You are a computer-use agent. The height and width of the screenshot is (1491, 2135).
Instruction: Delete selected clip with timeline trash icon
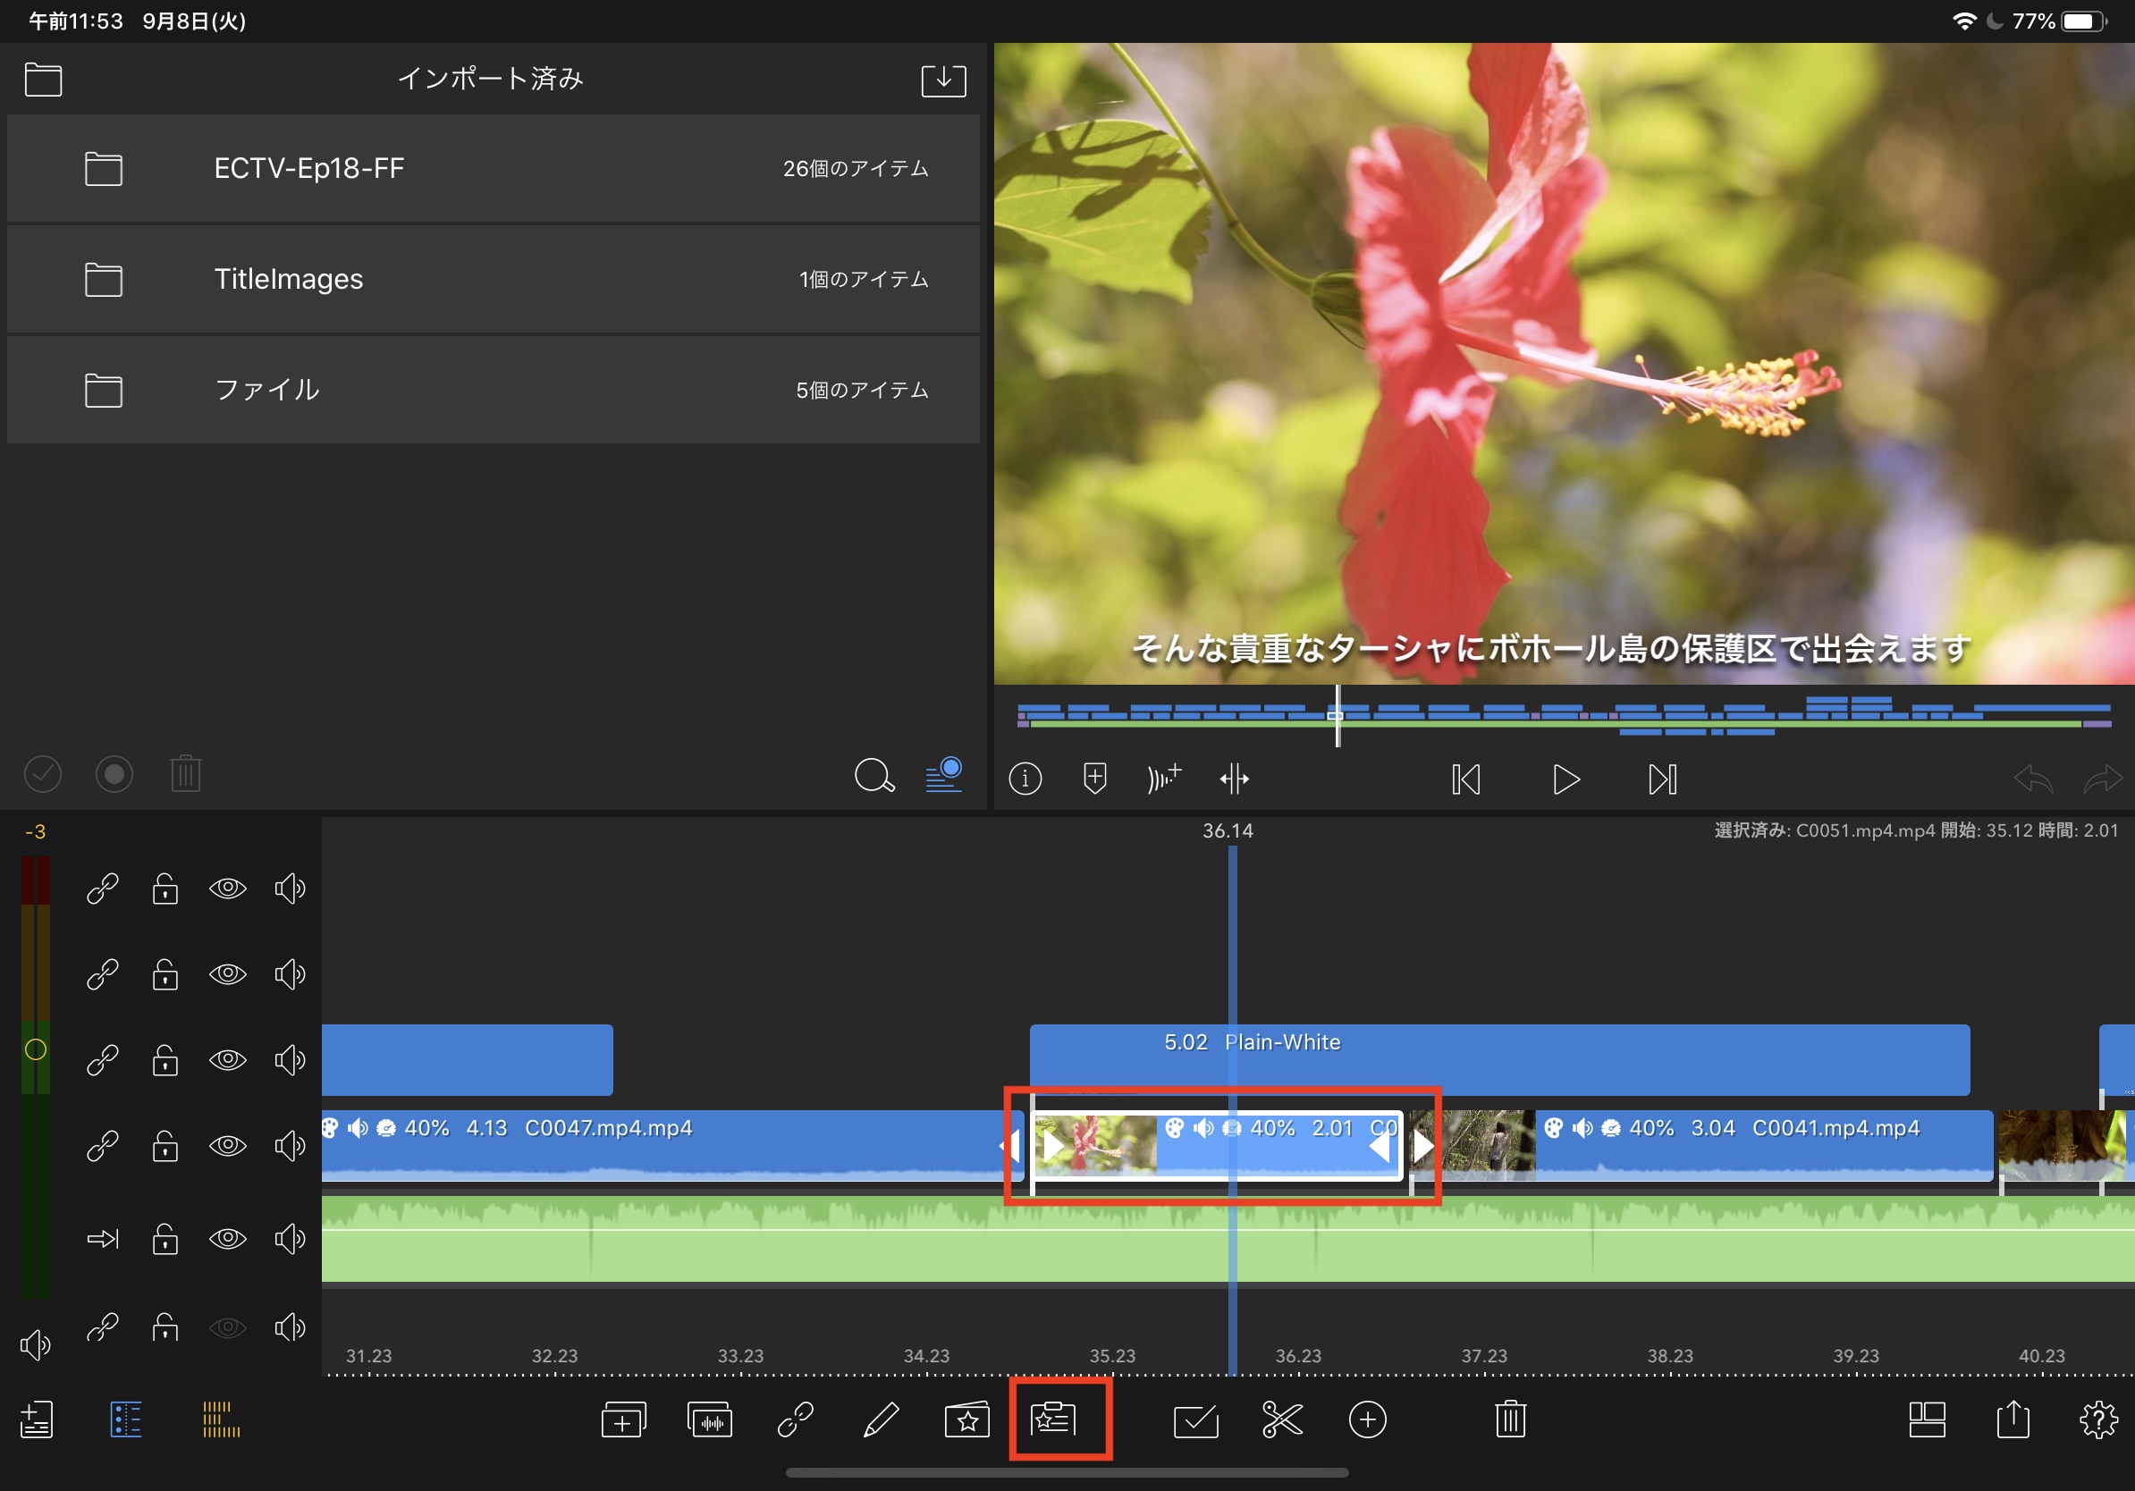click(1510, 1419)
